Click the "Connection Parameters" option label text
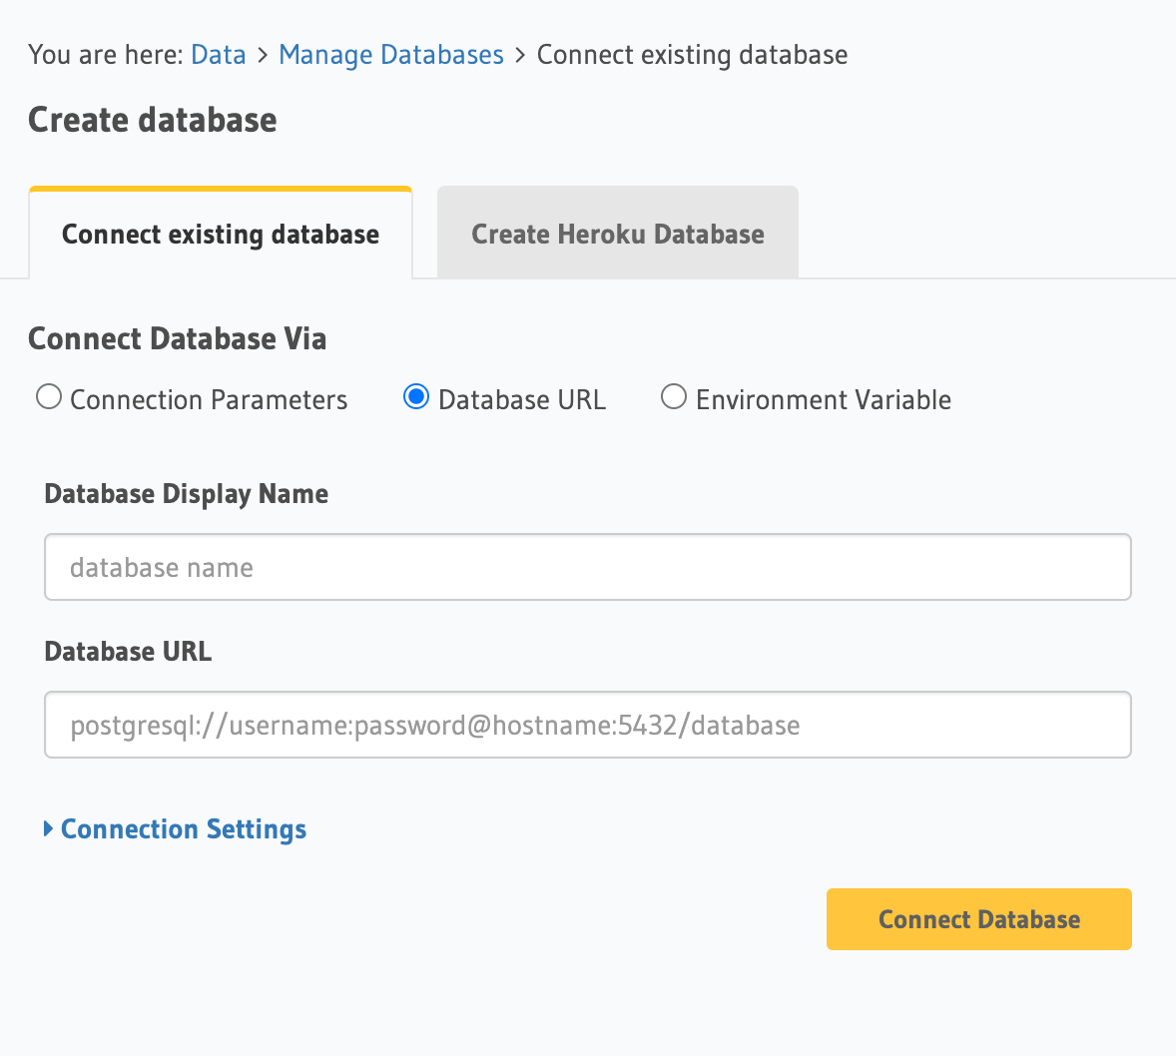This screenshot has height=1056, width=1176. pos(209,400)
